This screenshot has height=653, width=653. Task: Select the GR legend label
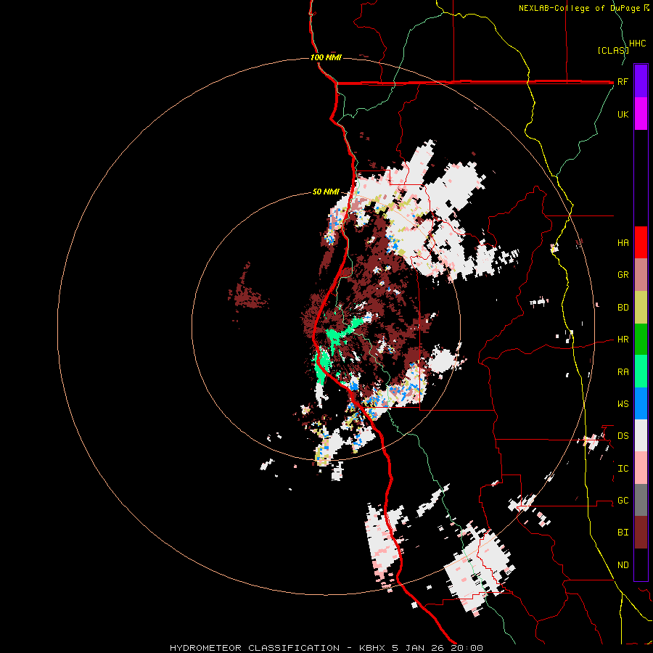click(623, 275)
